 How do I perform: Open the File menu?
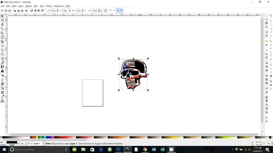click(3, 6)
